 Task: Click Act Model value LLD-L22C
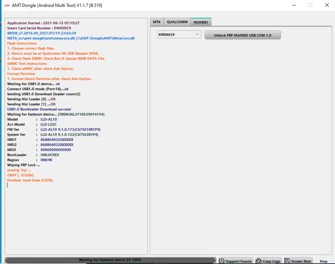(49, 125)
